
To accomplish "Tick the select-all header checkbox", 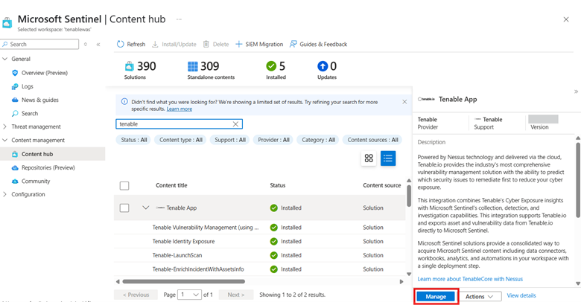I will (x=124, y=185).
